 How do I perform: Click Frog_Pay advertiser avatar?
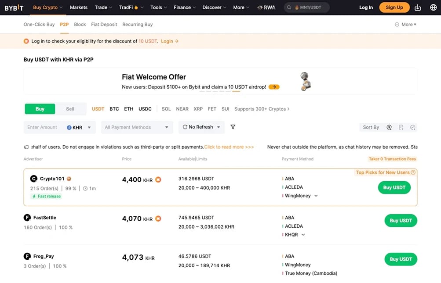click(27, 256)
